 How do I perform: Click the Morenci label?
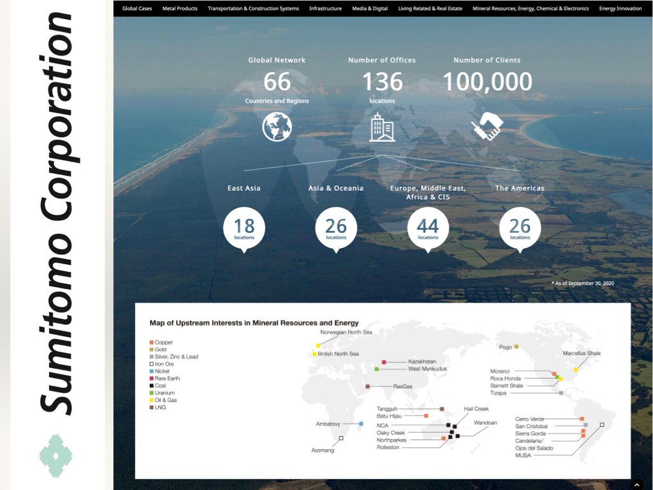[x=500, y=371]
